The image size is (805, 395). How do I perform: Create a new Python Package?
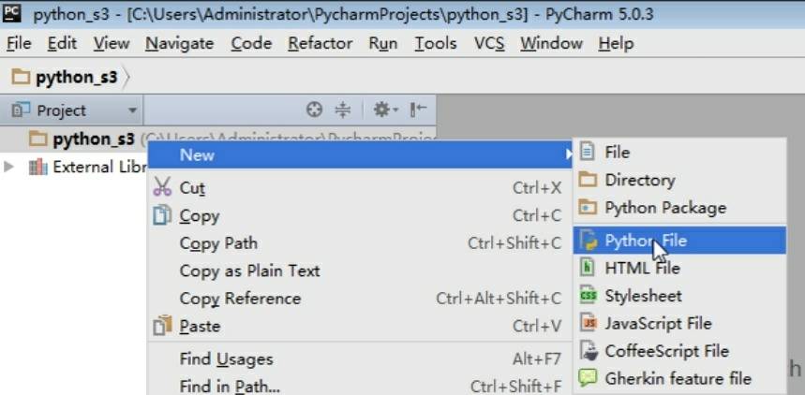pyautogui.click(x=664, y=208)
